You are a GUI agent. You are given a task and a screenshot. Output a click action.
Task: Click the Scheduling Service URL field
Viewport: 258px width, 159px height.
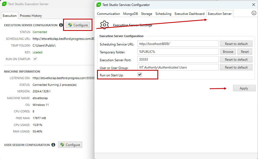click(x=178, y=44)
